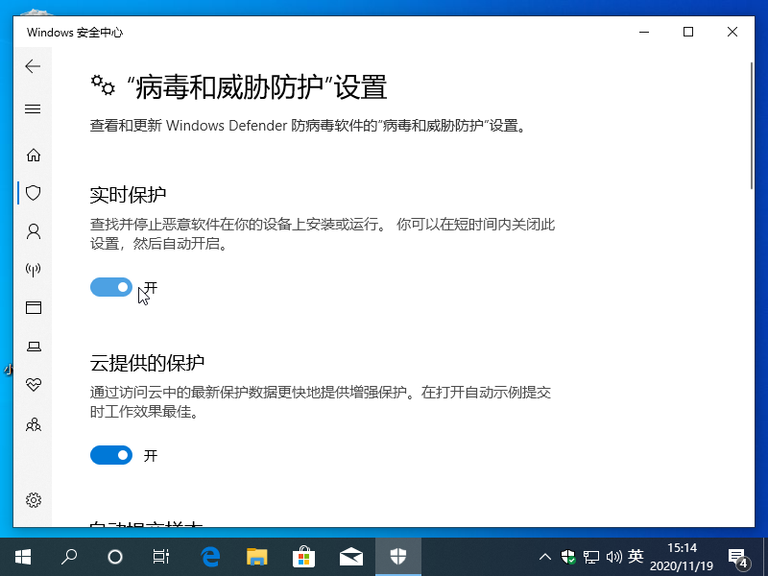
Task: Switch input language via 英 indicator
Action: click(636, 556)
